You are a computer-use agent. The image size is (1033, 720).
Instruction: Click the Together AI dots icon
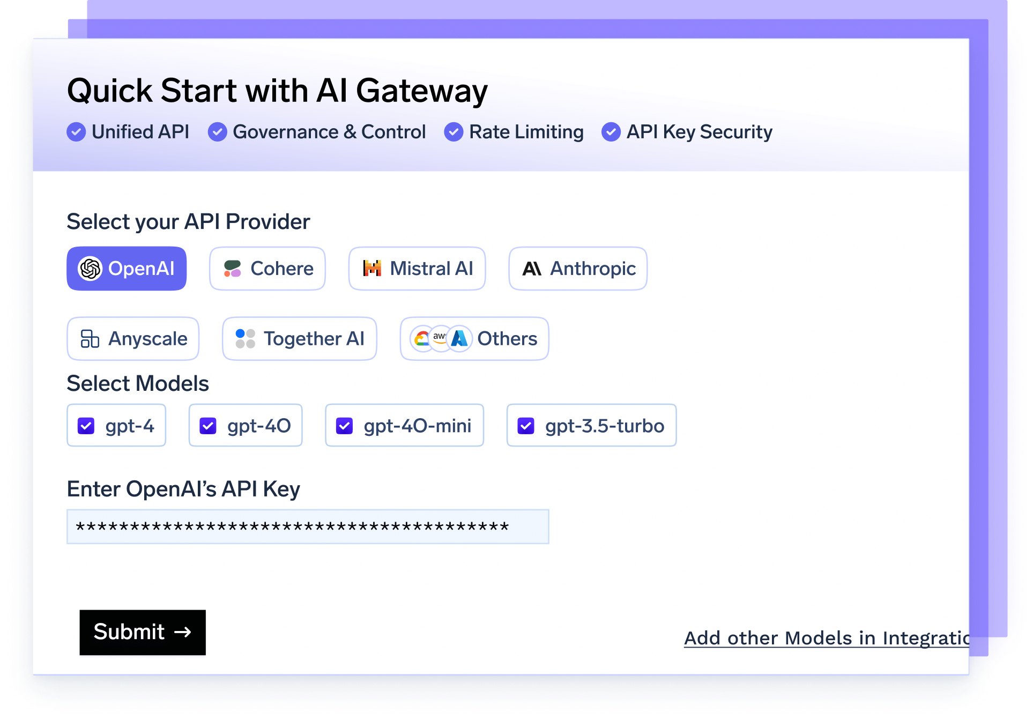tap(246, 339)
